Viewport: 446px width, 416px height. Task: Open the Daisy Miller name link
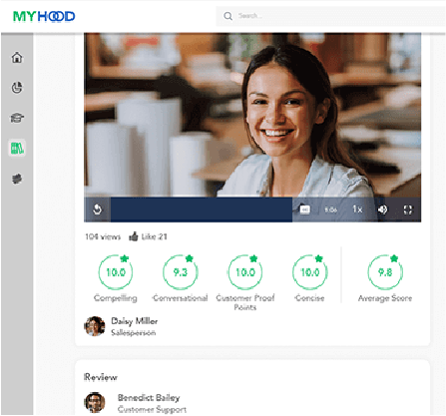point(135,321)
